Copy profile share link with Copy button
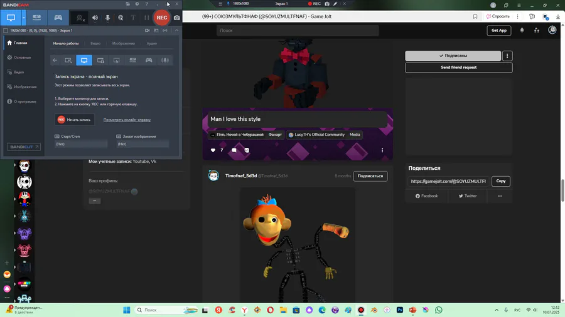This screenshot has height=317, width=565. (x=501, y=181)
